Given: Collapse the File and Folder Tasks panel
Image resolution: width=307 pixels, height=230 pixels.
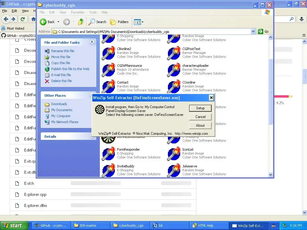Looking at the screenshot, I should point(92,42).
